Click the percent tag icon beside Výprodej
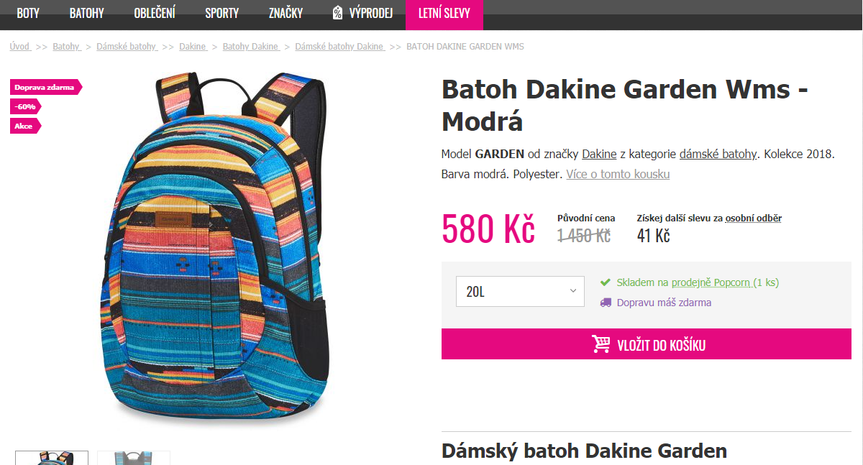 tap(338, 13)
